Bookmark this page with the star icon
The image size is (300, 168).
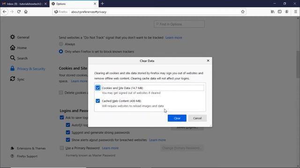click(x=243, y=12)
